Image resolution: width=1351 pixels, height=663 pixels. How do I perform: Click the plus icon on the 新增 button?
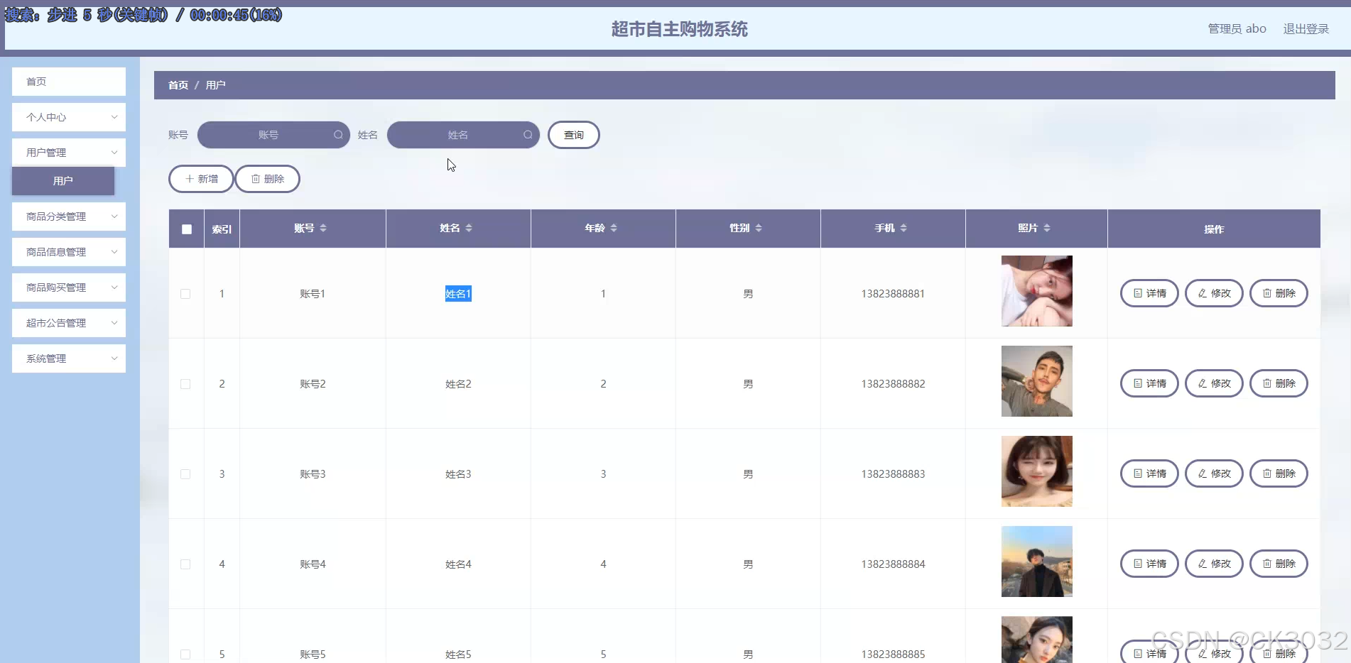188,178
